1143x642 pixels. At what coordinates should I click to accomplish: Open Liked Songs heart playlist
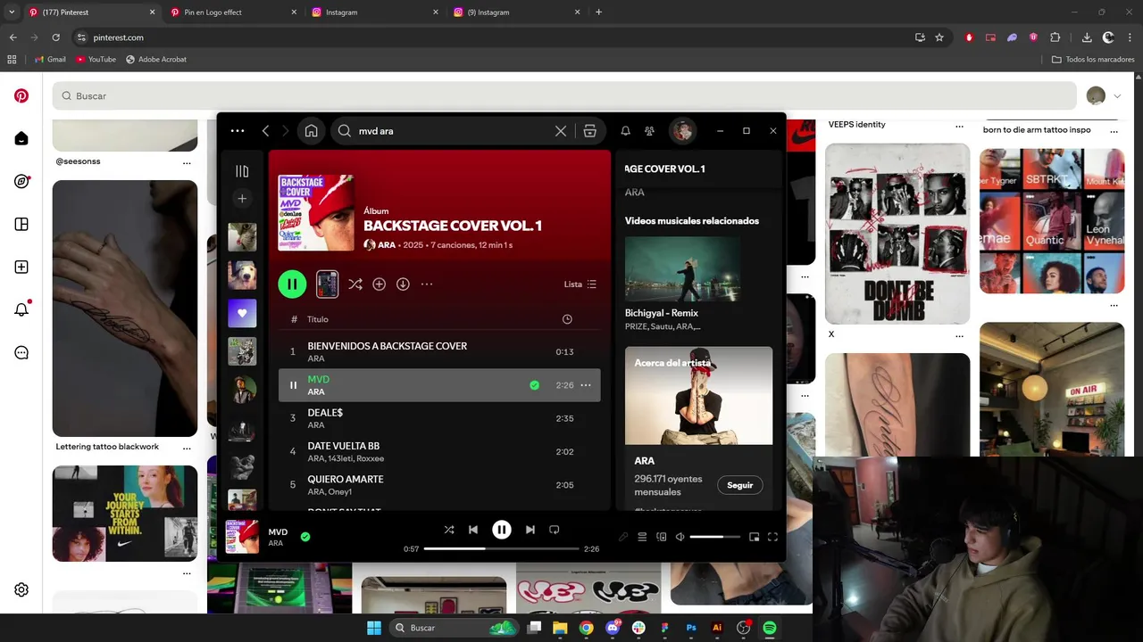(x=242, y=314)
